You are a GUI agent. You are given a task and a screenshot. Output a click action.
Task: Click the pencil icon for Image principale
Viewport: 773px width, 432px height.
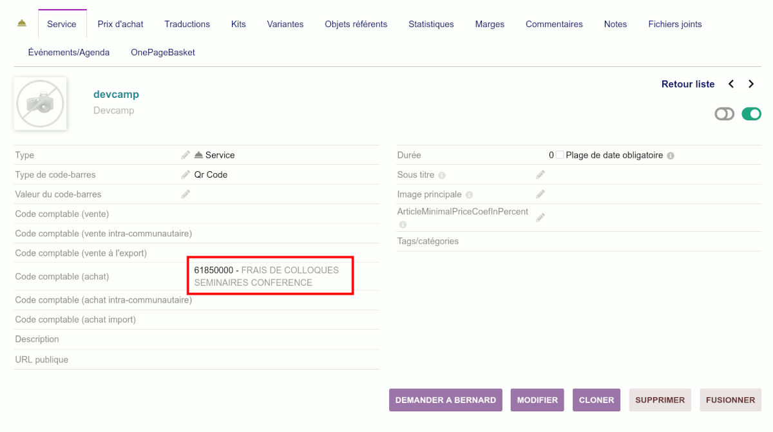point(540,194)
